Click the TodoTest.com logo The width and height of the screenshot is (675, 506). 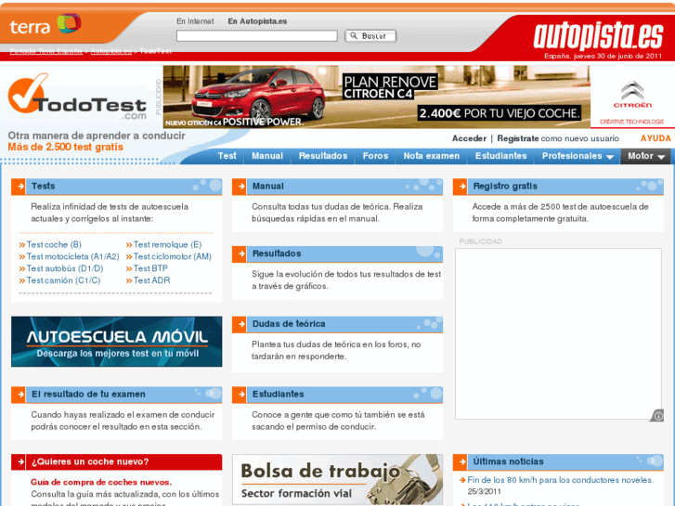click(x=77, y=97)
